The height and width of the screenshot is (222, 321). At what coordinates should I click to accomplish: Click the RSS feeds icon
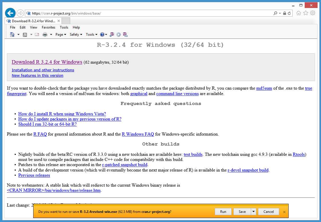coord(25,35)
